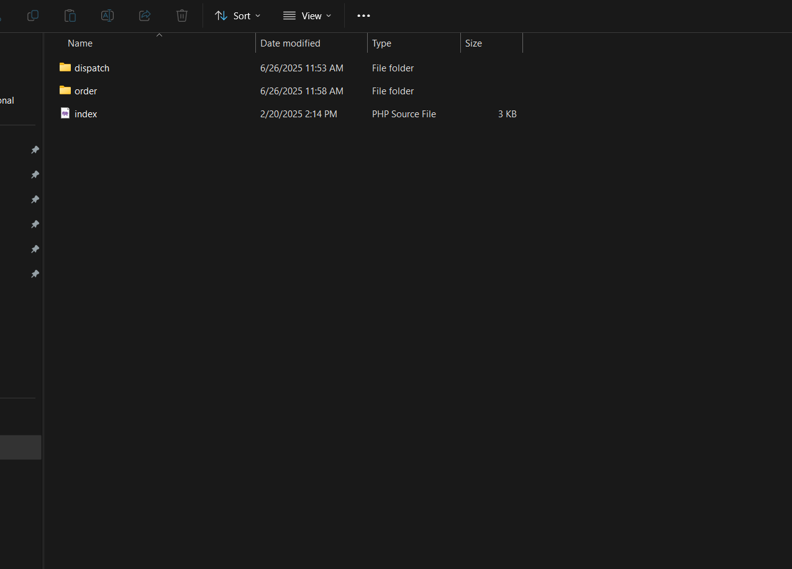Click the Copy icon in the toolbar
The image size is (792, 569).
click(x=33, y=16)
